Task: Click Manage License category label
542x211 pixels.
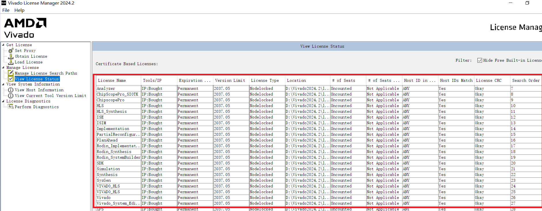Action: (x=23, y=67)
